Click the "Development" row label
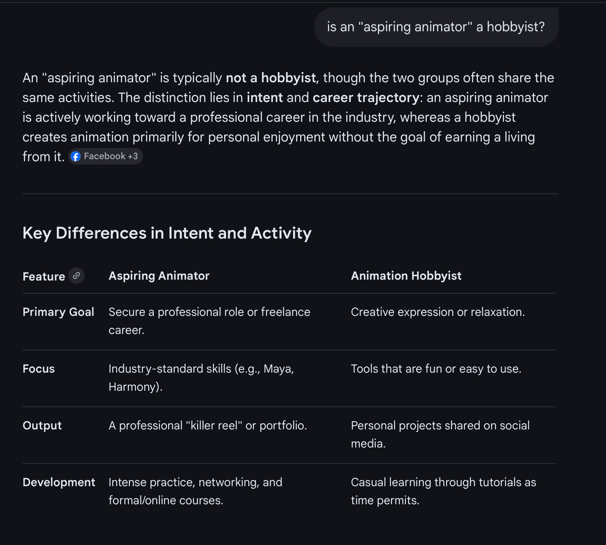Viewport: 606px width, 545px height. pyautogui.click(x=59, y=482)
